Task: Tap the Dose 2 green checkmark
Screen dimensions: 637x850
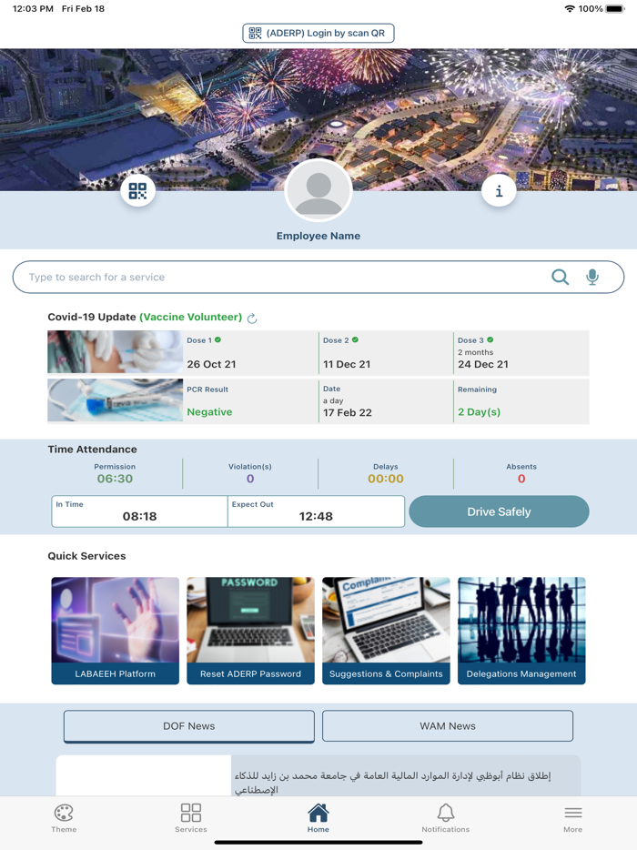Action: tap(355, 339)
